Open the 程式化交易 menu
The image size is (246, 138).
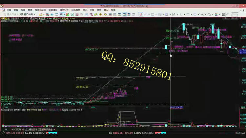tap(40, 10)
